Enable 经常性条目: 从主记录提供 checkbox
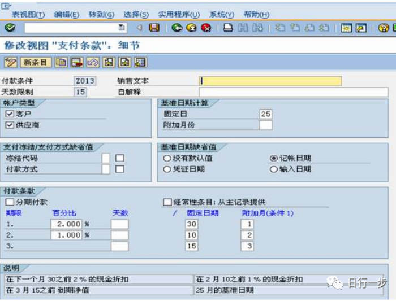396x301 pixels. [167, 202]
